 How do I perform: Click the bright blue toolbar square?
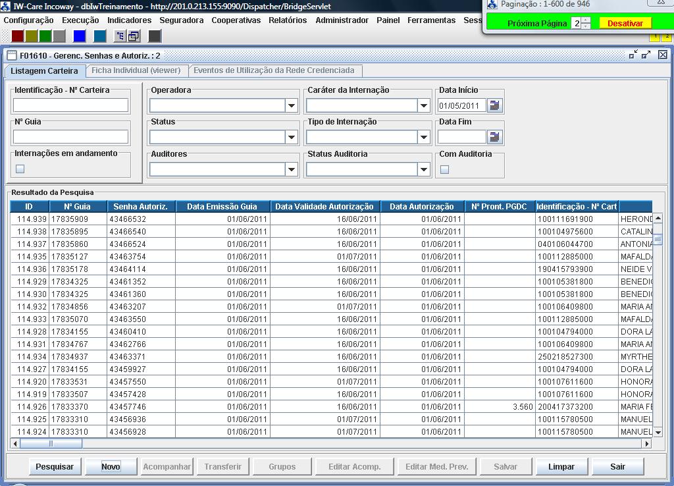80,36
